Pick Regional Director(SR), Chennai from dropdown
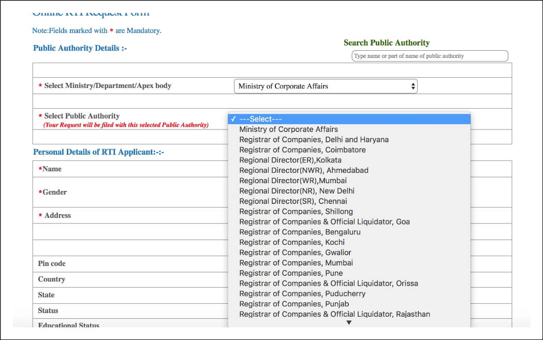Screen dimensions: 543x340 (x=293, y=201)
